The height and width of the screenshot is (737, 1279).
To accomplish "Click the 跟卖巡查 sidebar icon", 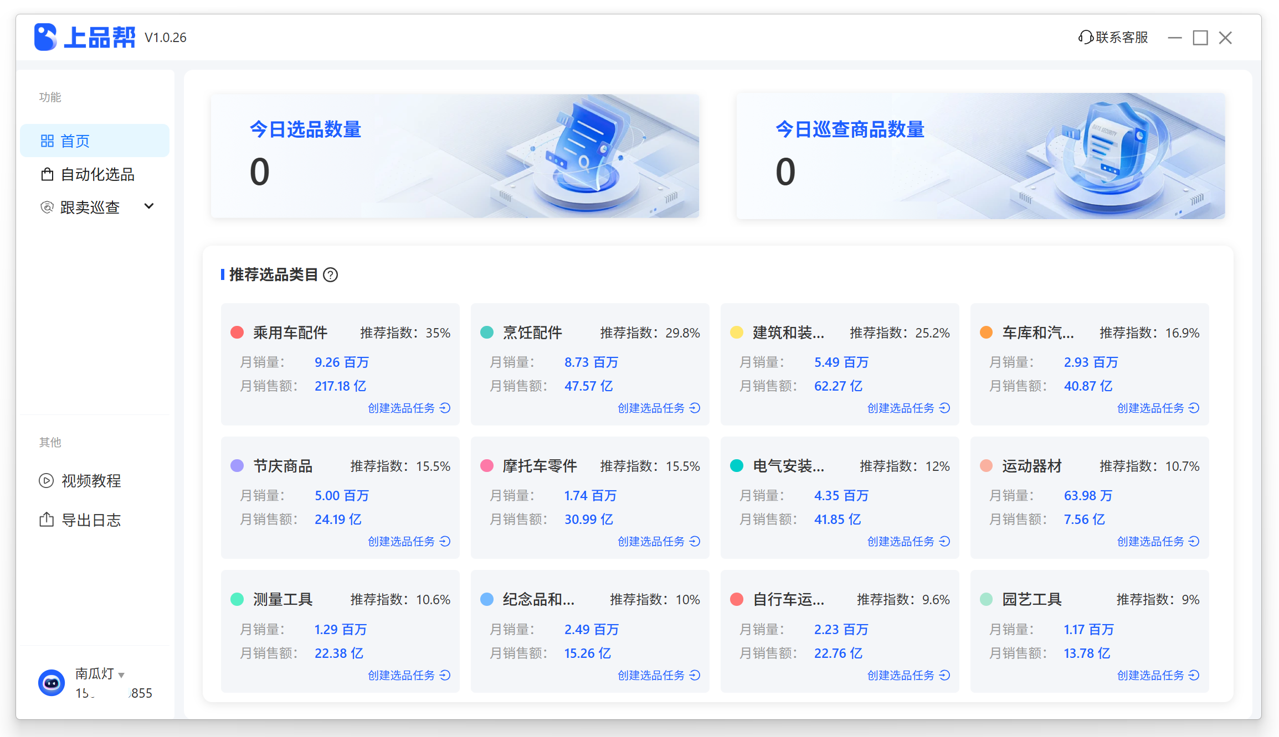I will coord(47,207).
